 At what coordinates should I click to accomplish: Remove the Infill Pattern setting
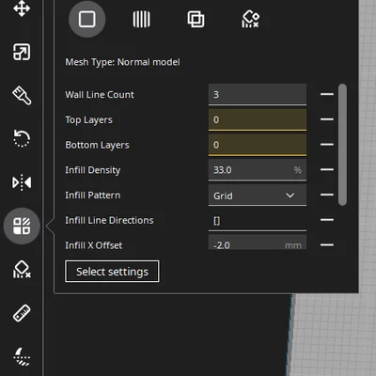[327, 195]
